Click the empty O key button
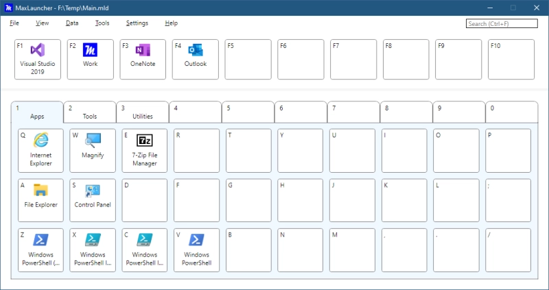549x290 pixels. click(456, 151)
